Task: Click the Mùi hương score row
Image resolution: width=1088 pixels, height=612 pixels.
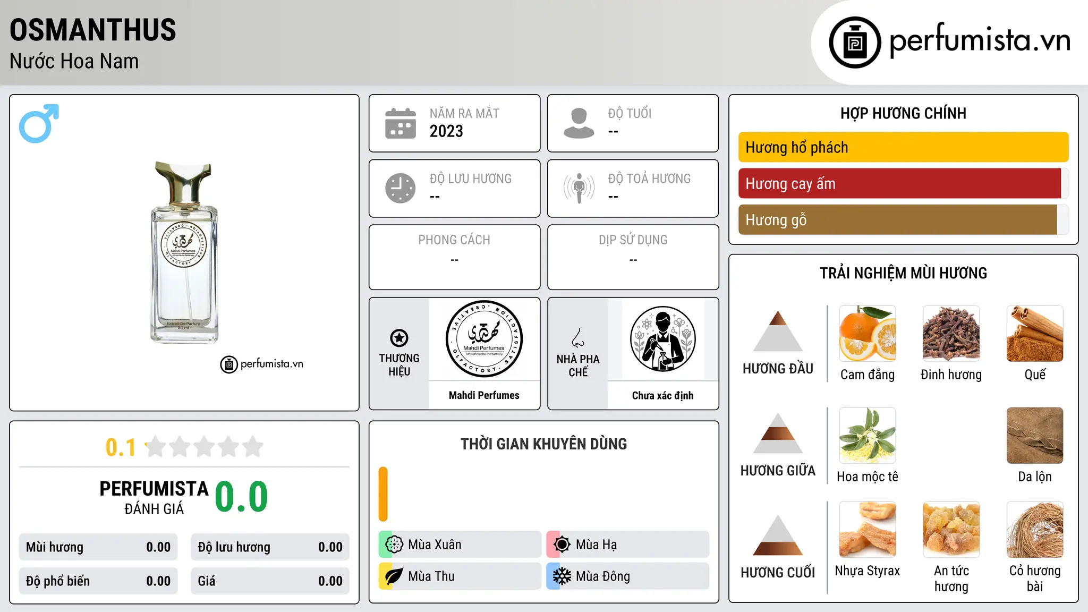Action: (x=98, y=547)
